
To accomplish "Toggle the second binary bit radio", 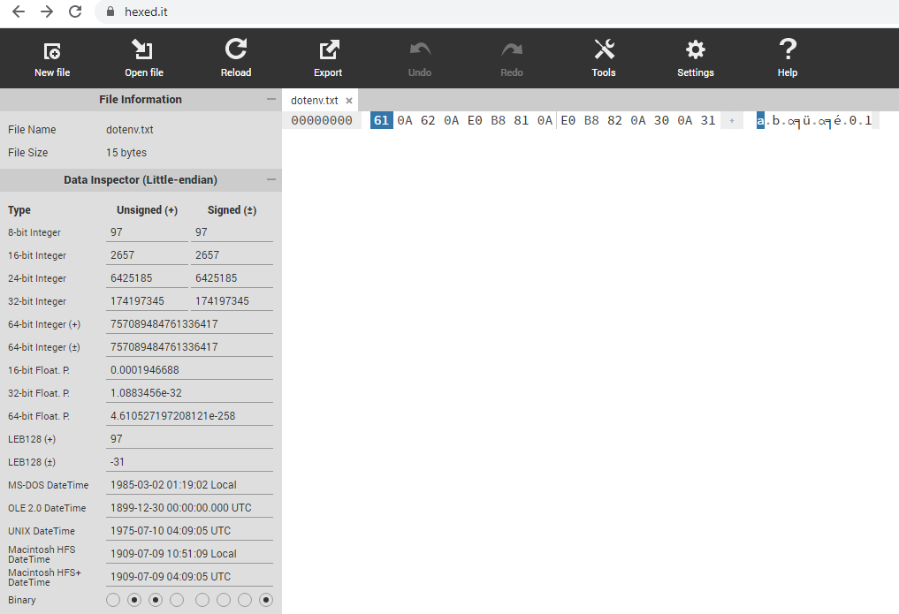I will (134, 601).
